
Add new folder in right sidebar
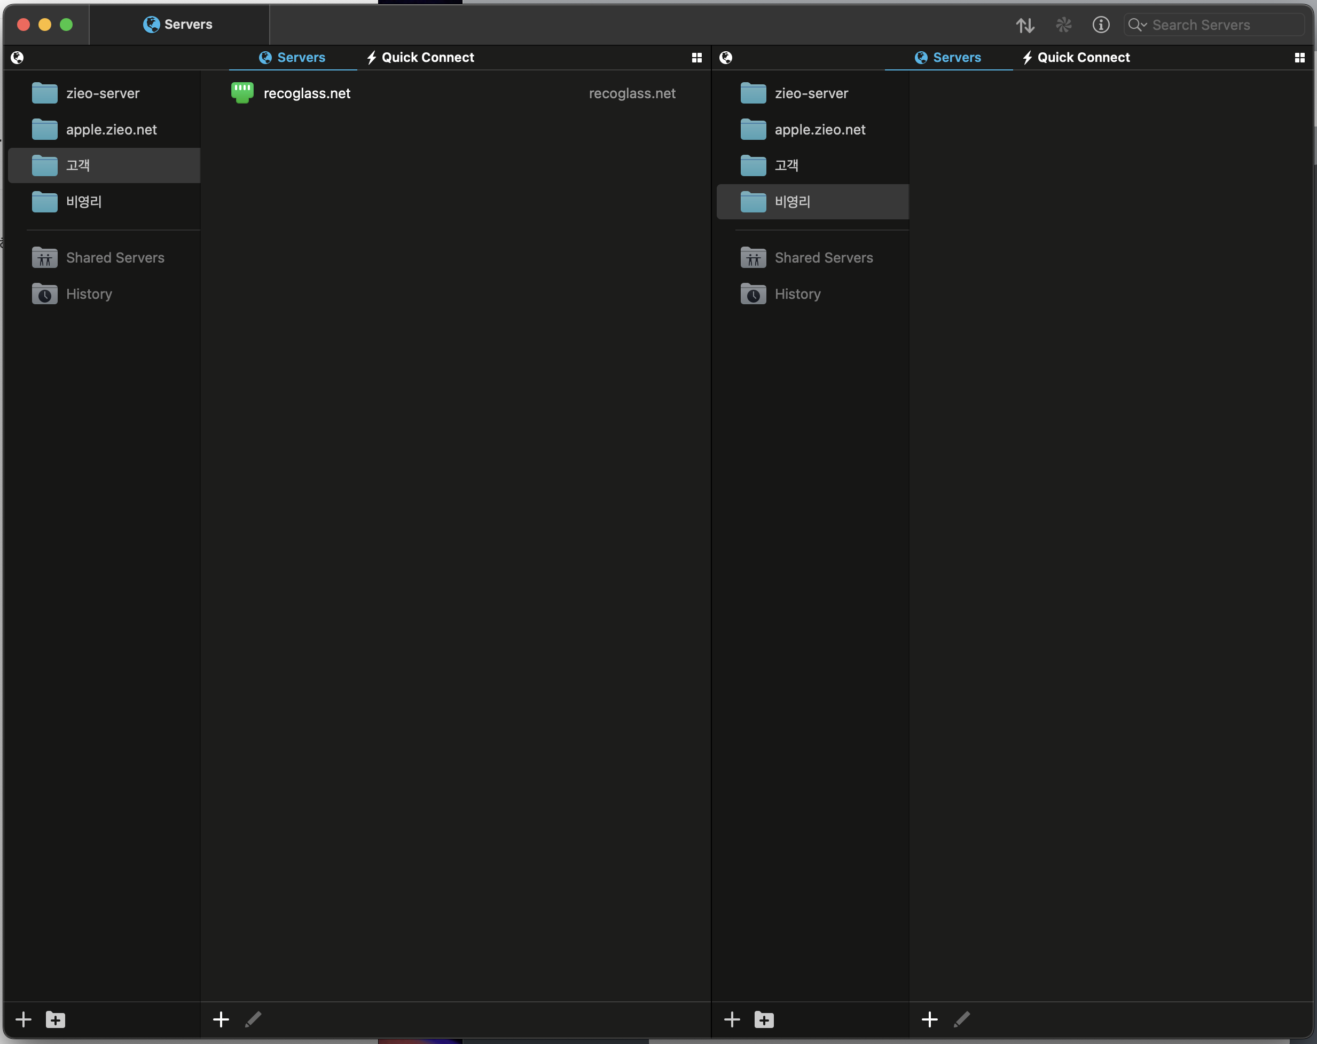coord(764,1019)
